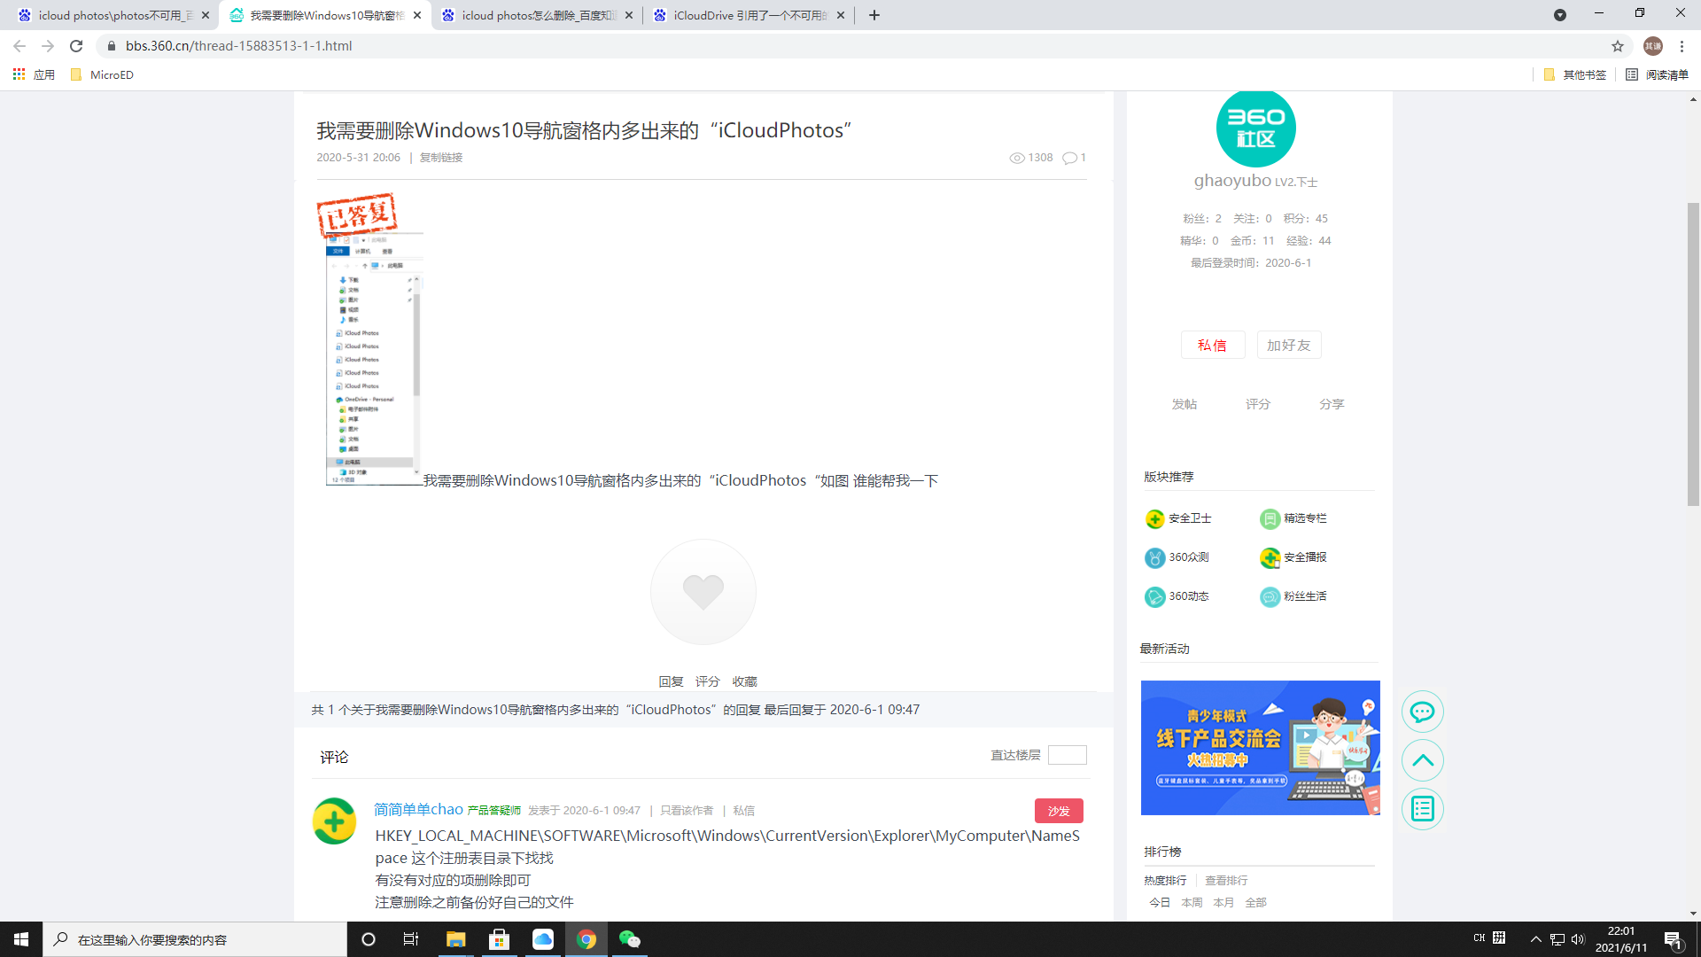Image resolution: width=1701 pixels, height=957 pixels.
Task: Open the 安全卫士 board icon
Action: pyautogui.click(x=1155, y=518)
